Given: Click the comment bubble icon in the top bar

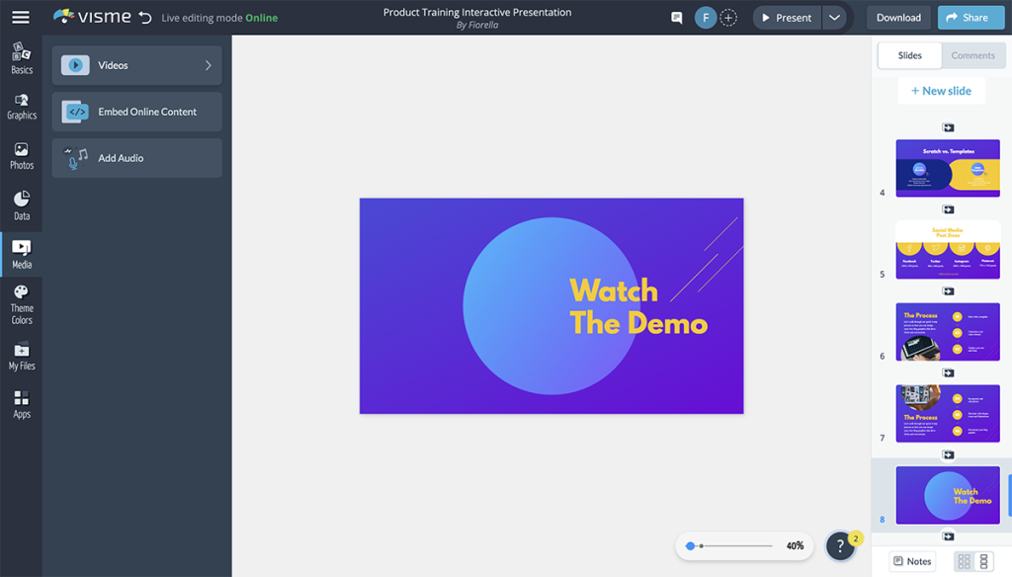Looking at the screenshot, I should pos(675,17).
